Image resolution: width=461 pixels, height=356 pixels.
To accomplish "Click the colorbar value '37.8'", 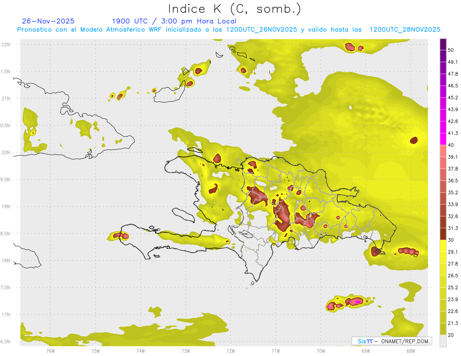I will 453,169.
